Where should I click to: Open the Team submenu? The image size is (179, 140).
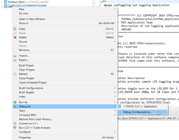(65, 111)
